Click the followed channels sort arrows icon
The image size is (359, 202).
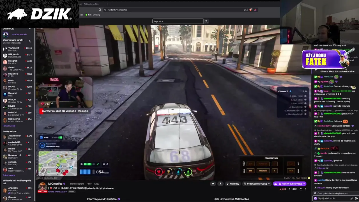coord(30,42)
